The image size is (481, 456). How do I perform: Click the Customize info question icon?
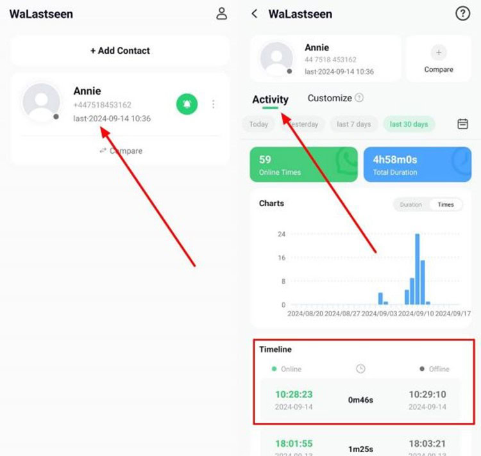(359, 98)
